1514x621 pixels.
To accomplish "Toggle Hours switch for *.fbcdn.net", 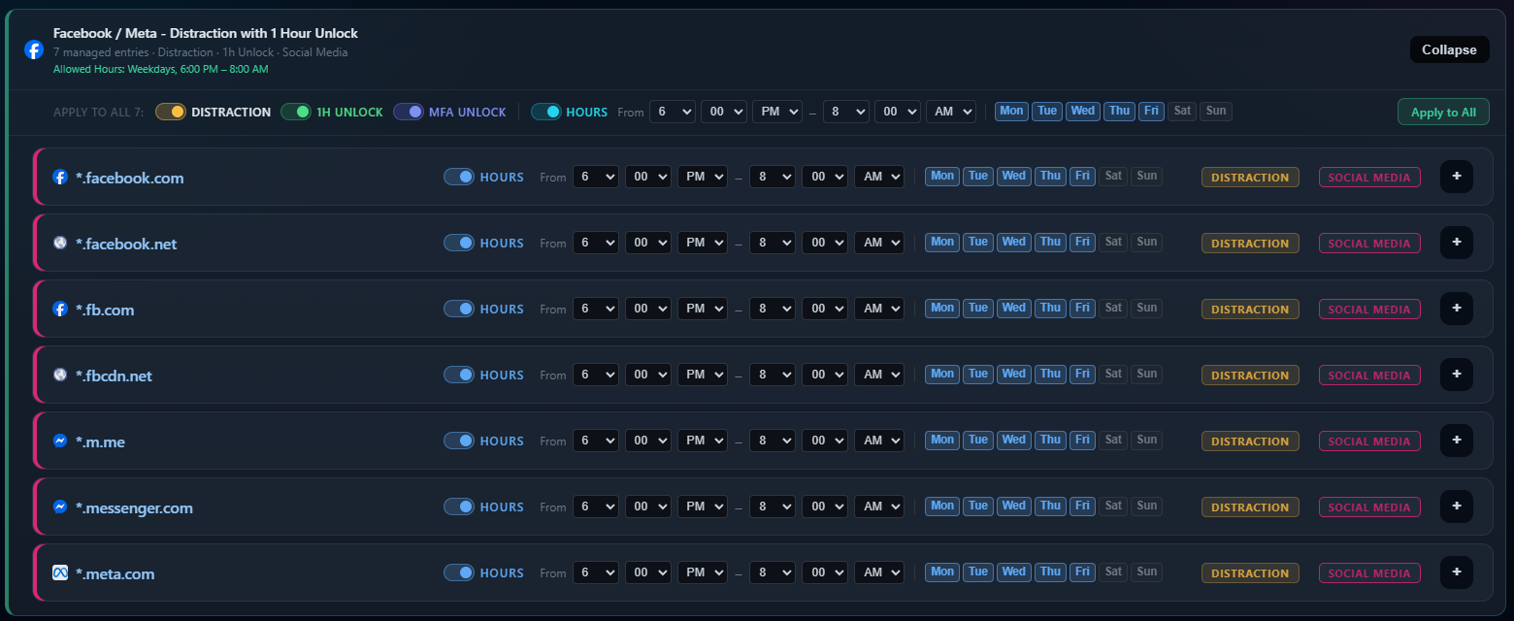I will (459, 375).
